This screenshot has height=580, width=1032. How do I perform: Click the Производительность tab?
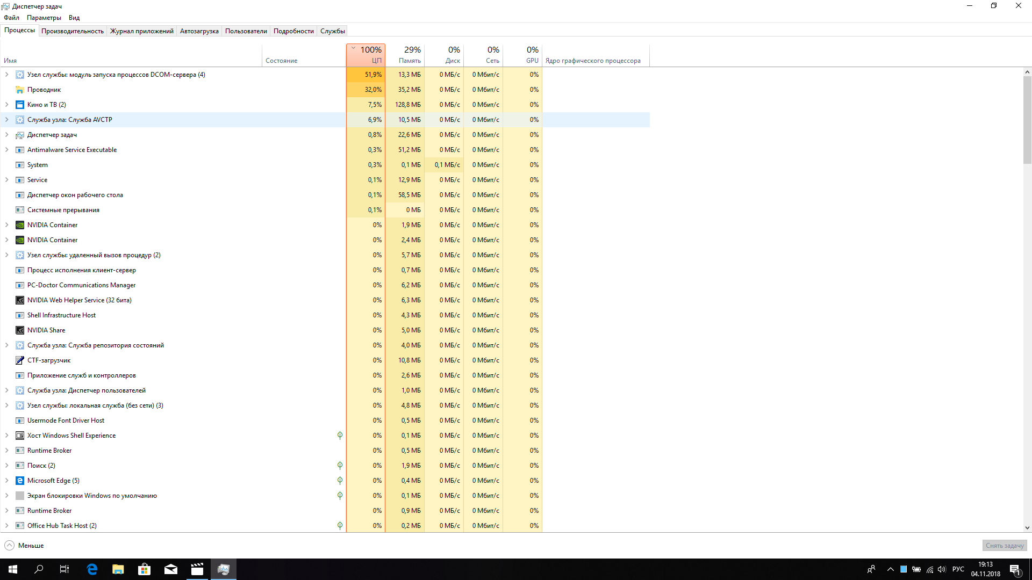(73, 31)
